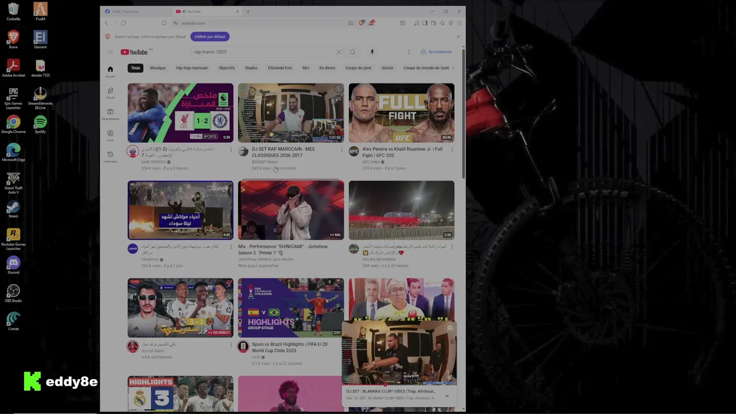736x414 pixels.
Task: Open Adobe Acrobat desktop icon
Action: [13, 68]
